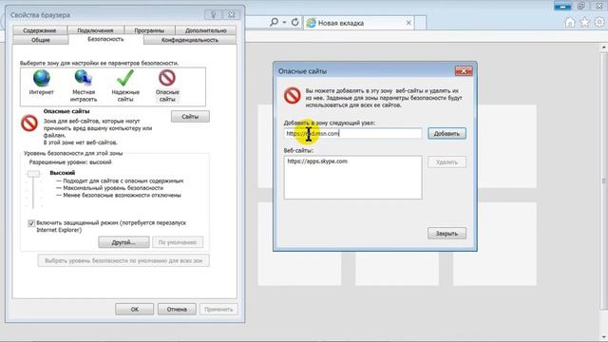This screenshot has height=342, width=608.
Task: Click the add-site URL input field
Action: [352, 133]
